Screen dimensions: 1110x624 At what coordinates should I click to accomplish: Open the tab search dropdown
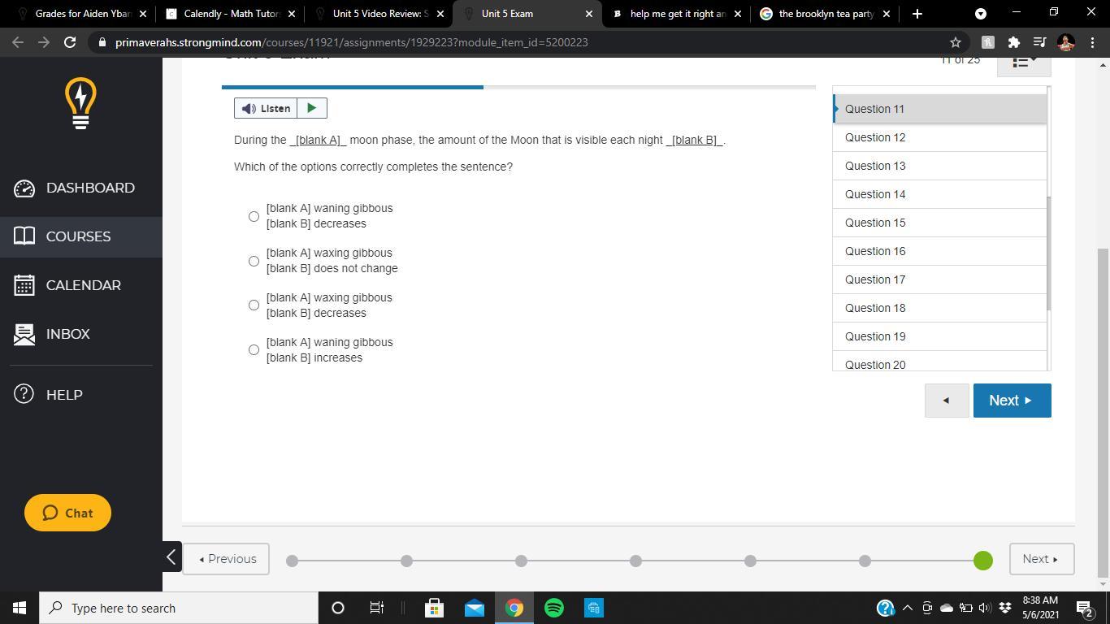pyautogui.click(x=981, y=14)
